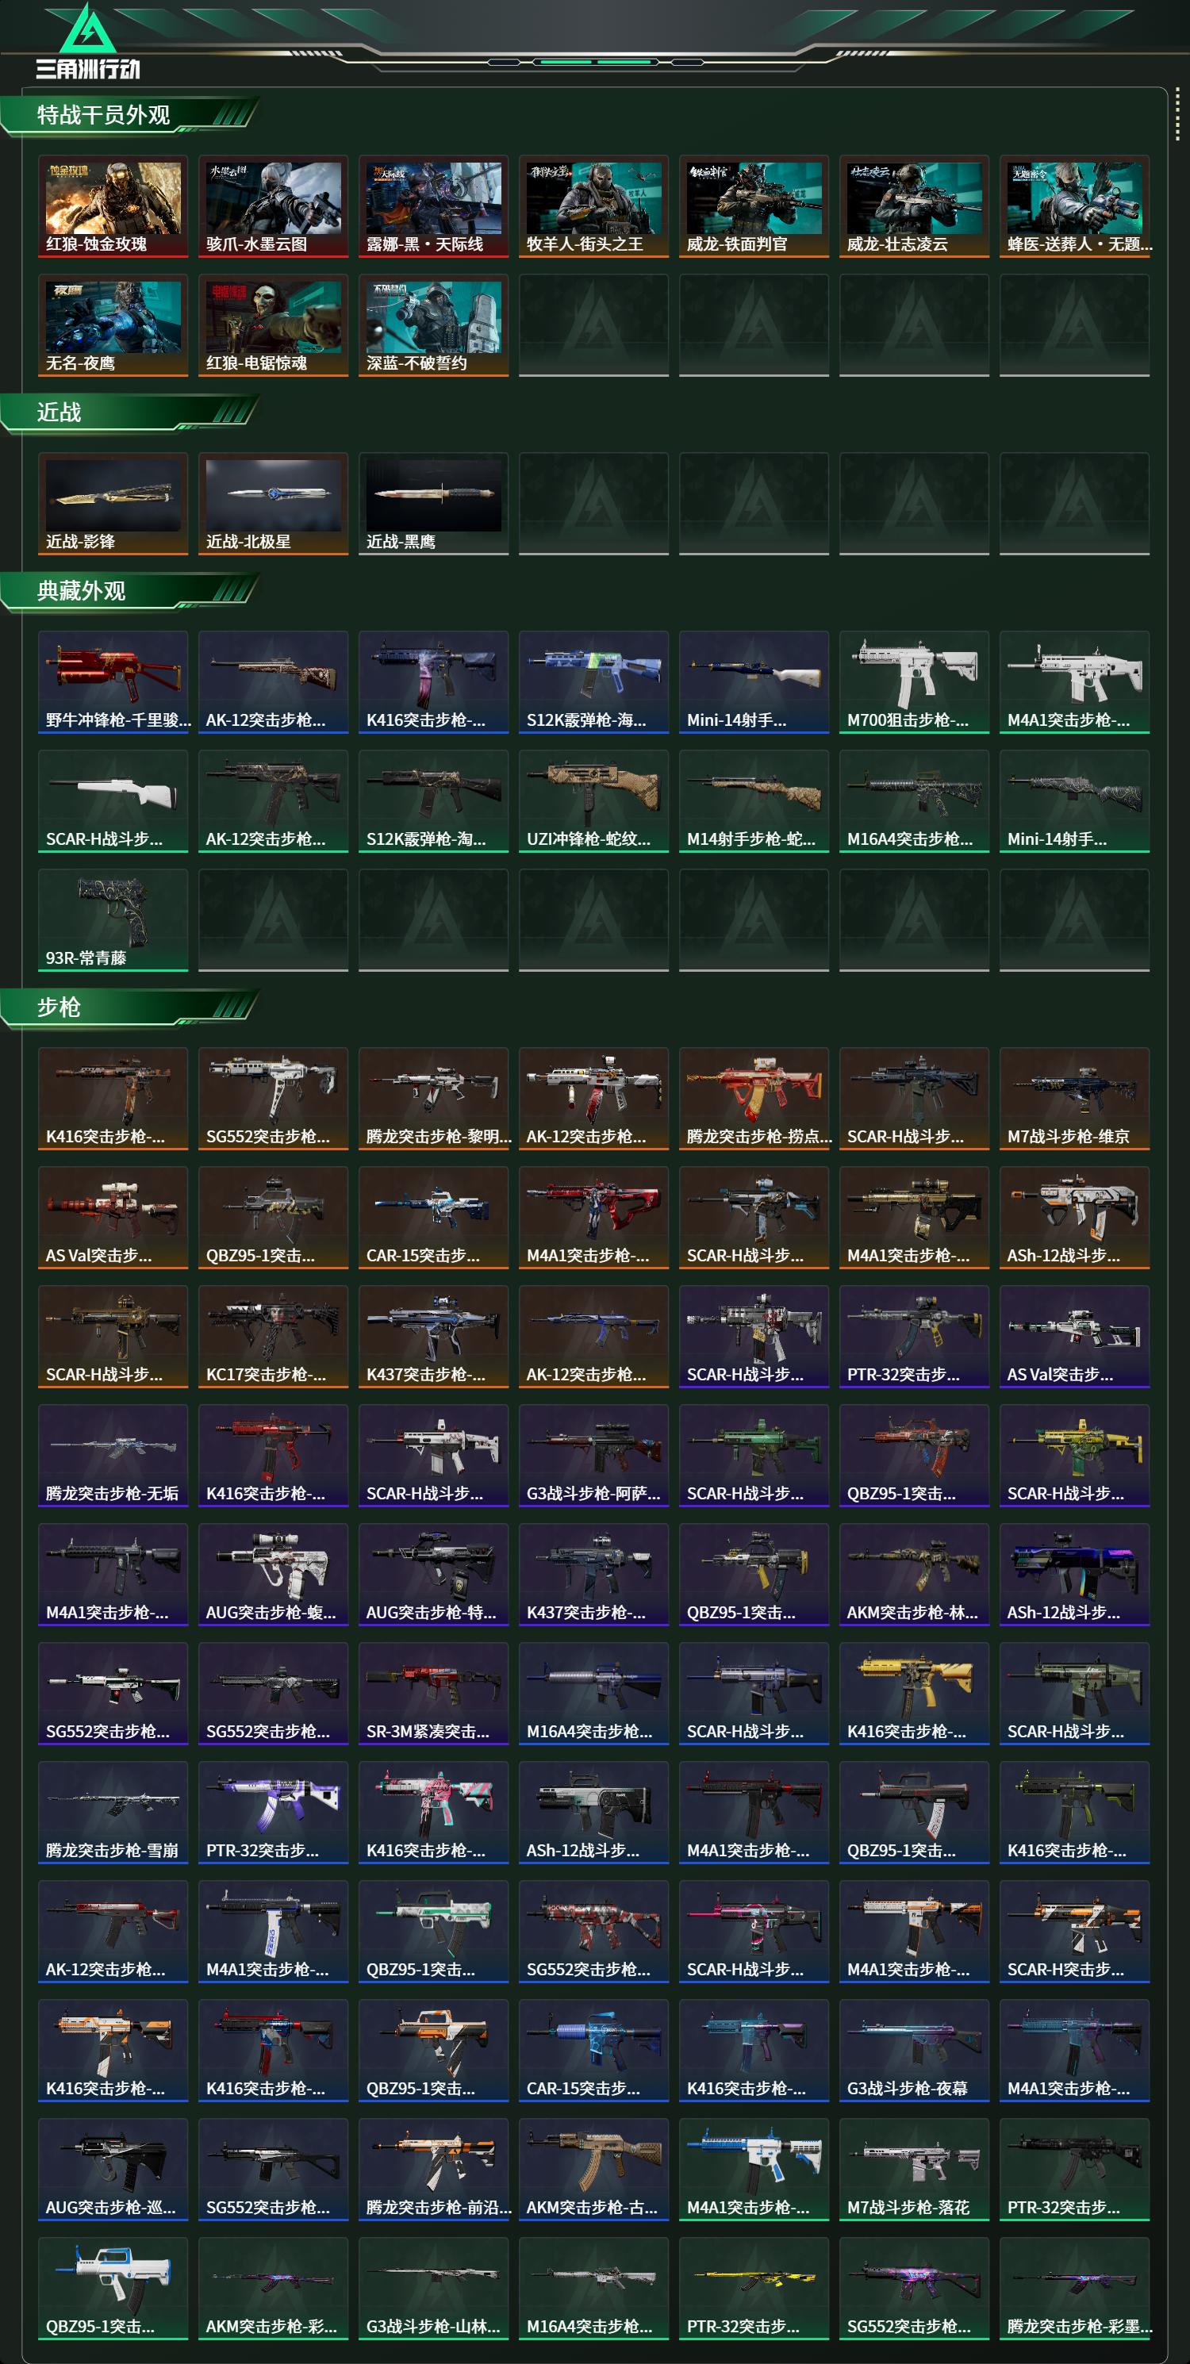1190x2364 pixels.
Task: Pick the 近战-北极星 melee weapon
Action: [x=274, y=504]
